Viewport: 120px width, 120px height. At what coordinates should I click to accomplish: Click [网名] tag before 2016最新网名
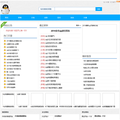43,64
